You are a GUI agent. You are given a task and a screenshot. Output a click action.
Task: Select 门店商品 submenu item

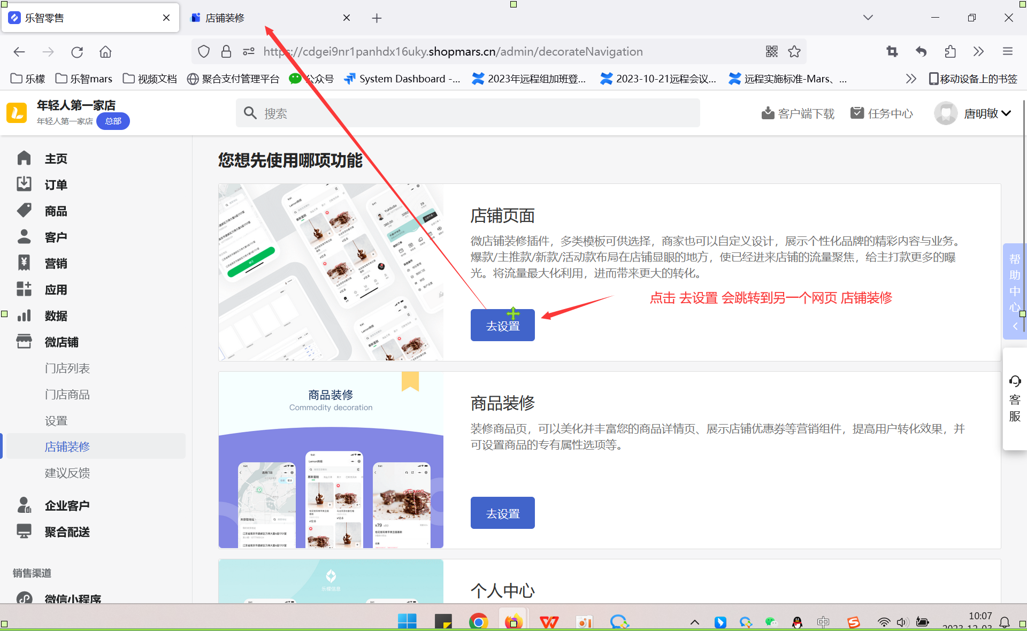pos(67,395)
